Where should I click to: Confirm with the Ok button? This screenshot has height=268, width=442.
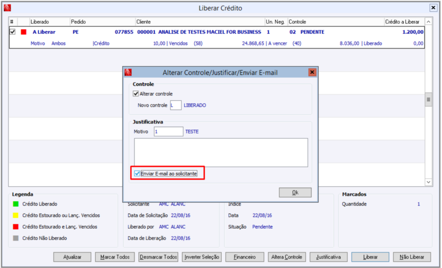point(295,193)
